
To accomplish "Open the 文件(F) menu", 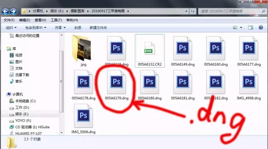I will click(x=9, y=20).
